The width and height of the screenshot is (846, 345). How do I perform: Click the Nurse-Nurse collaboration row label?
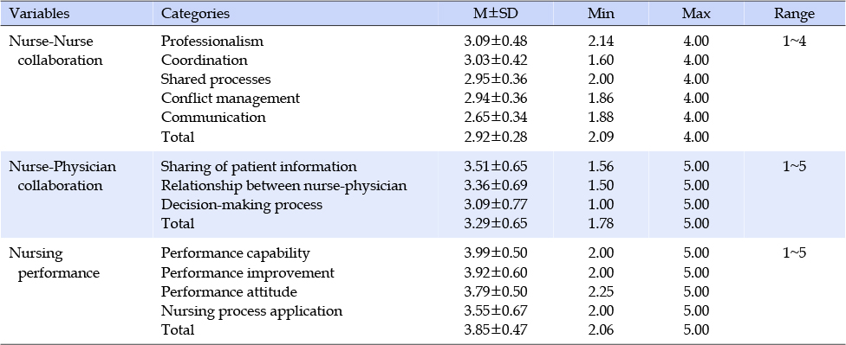click(x=55, y=51)
